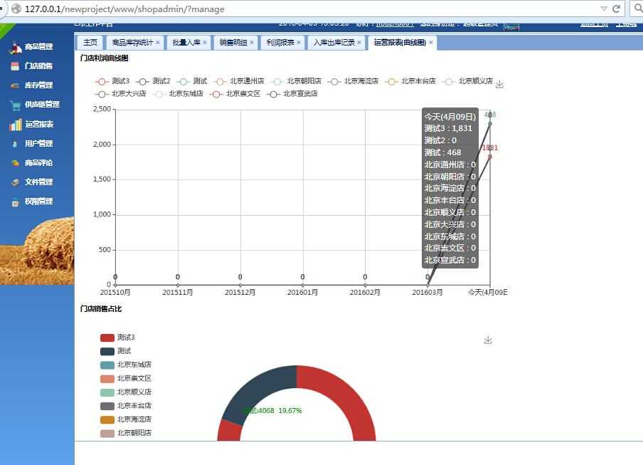Open 运营报表 sidebar item
Screen dimensions: 643x465
pyautogui.click(x=32, y=125)
